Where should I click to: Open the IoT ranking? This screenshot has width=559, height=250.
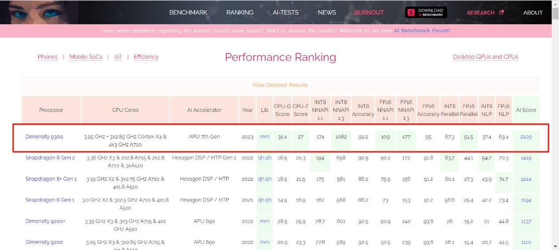[118, 57]
